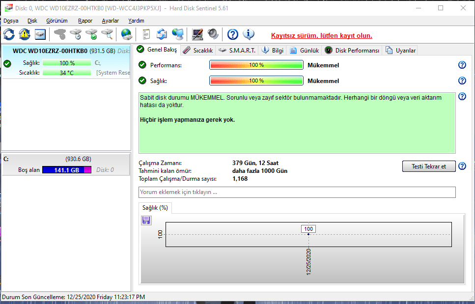475x304 pixels.
Task: Open the Rapor menu
Action: click(85, 21)
